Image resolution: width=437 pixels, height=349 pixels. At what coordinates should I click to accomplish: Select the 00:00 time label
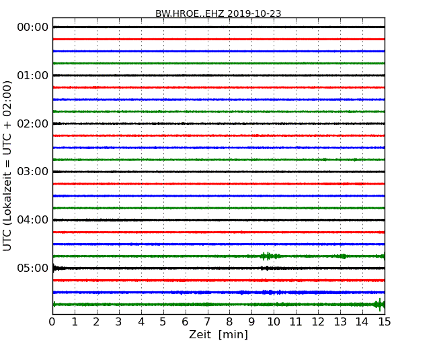coord(33,28)
